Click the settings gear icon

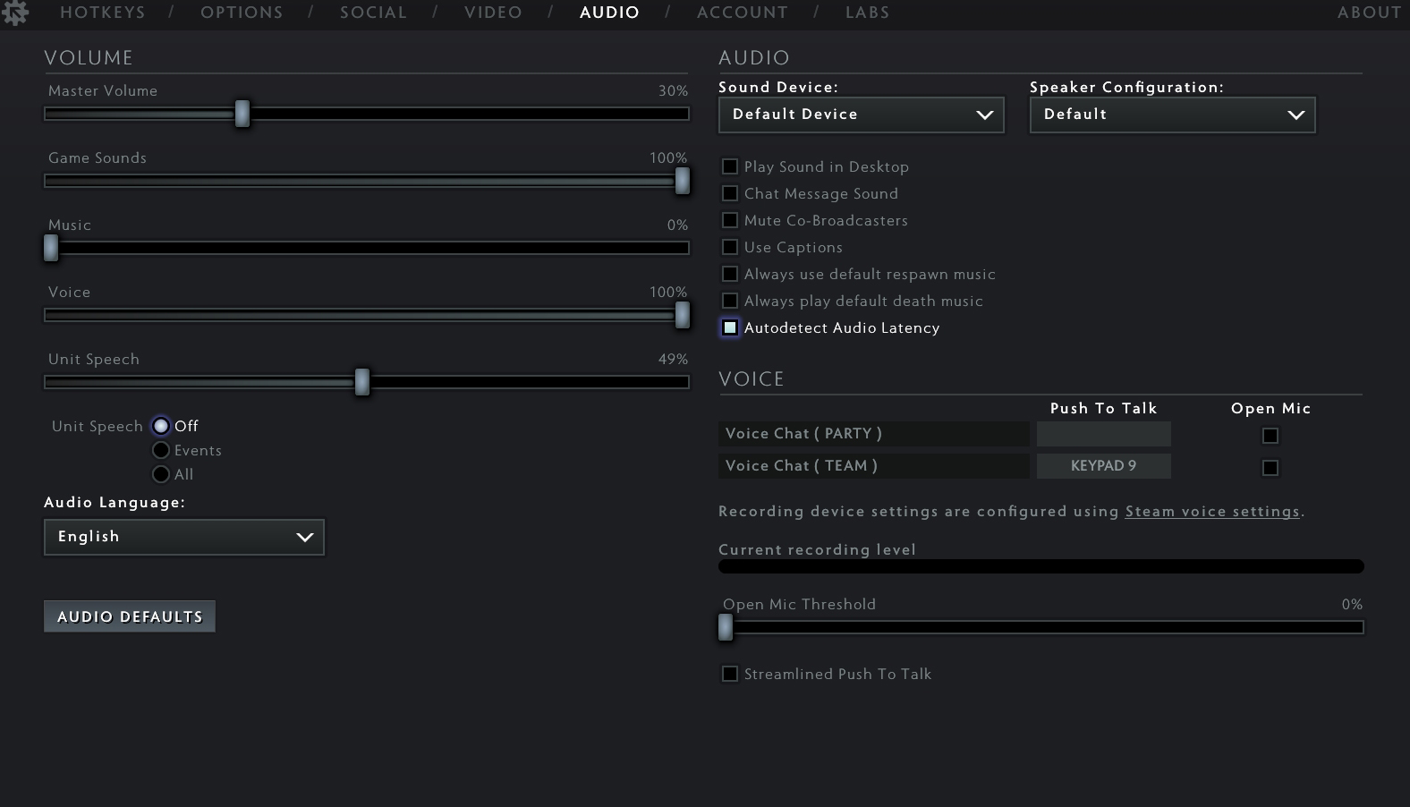[15, 12]
